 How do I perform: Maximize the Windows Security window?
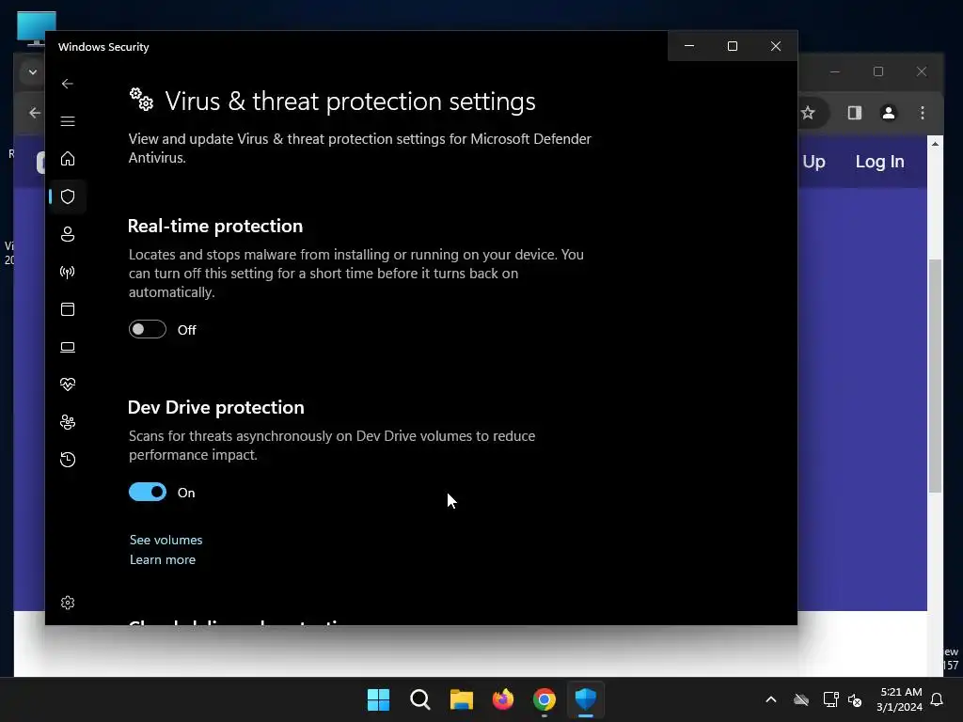732,46
